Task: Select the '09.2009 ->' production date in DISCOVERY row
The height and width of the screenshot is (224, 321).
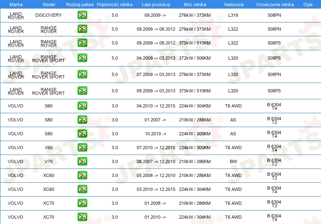Action: (155, 15)
